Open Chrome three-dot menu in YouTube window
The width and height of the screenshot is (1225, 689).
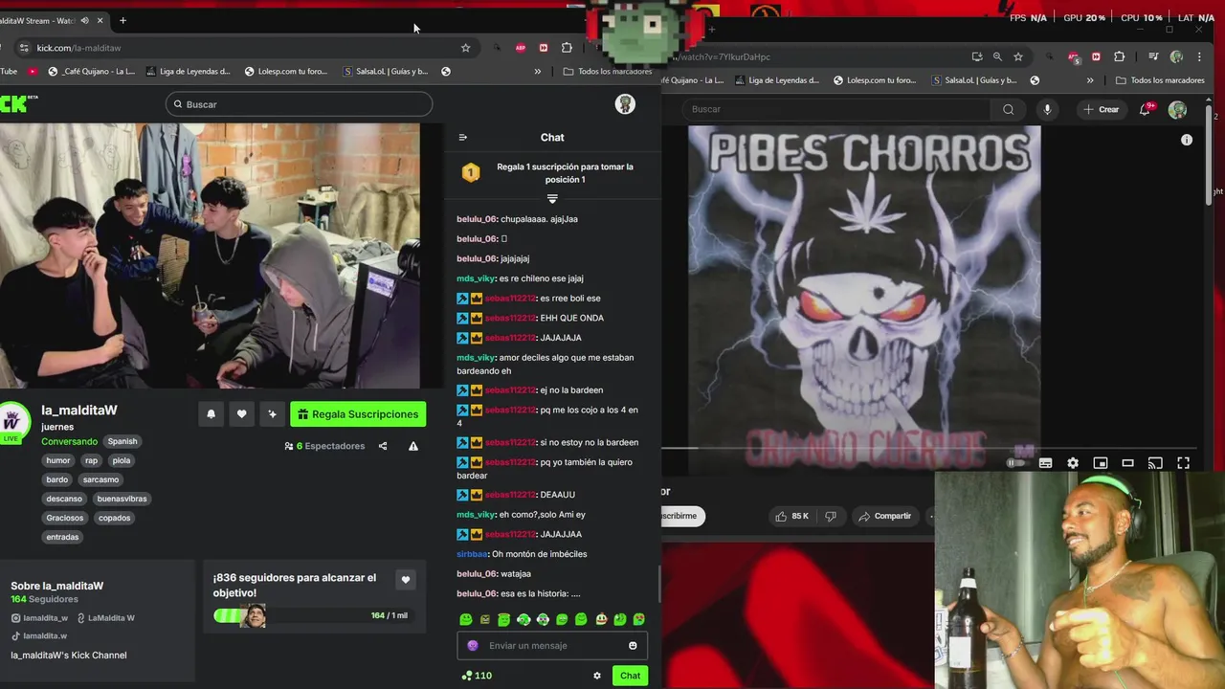point(1199,56)
